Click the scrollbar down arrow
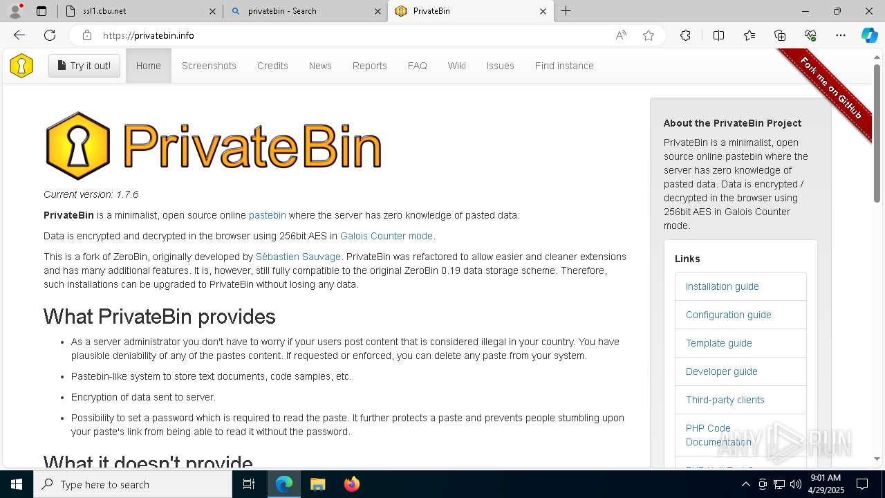This screenshot has height=498, width=885. point(877,459)
